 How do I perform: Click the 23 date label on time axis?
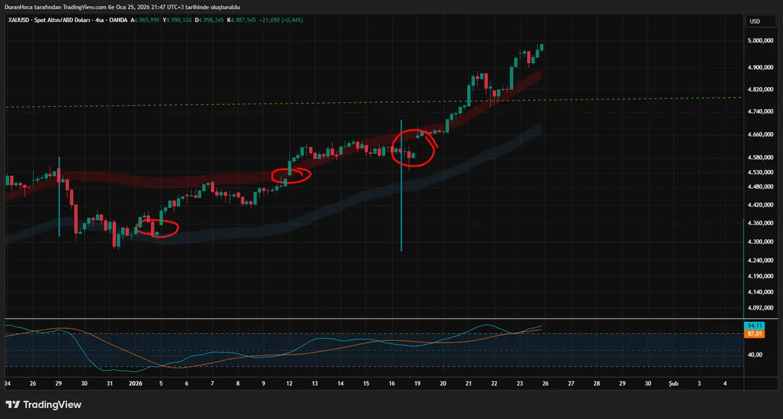(x=520, y=384)
